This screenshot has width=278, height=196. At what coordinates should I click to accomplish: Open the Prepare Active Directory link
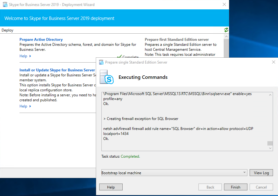[x=41, y=40]
